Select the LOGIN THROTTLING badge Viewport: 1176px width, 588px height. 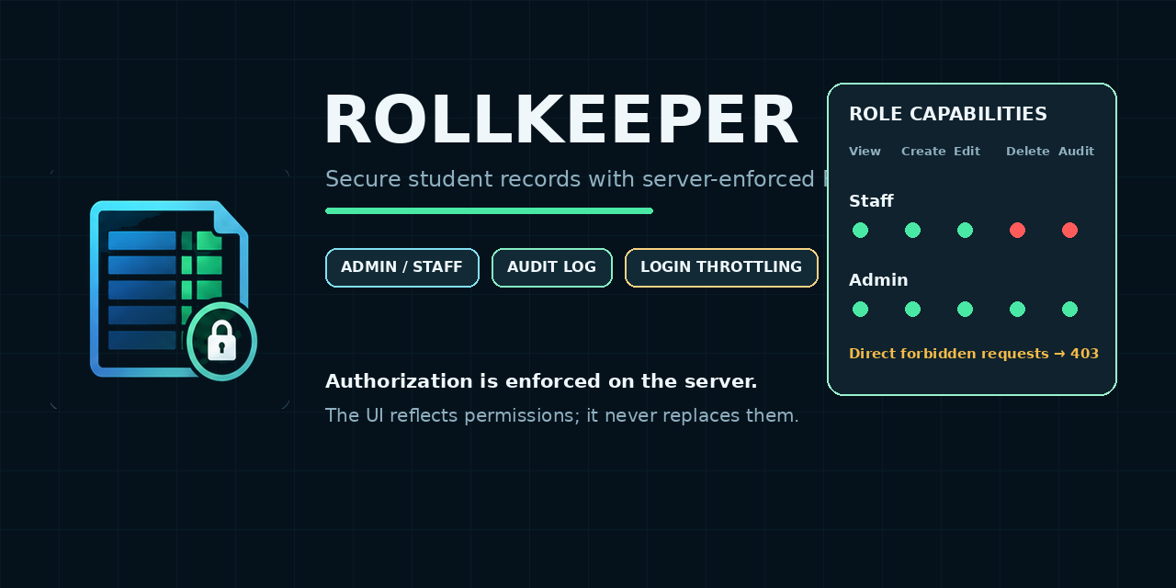pos(721,267)
